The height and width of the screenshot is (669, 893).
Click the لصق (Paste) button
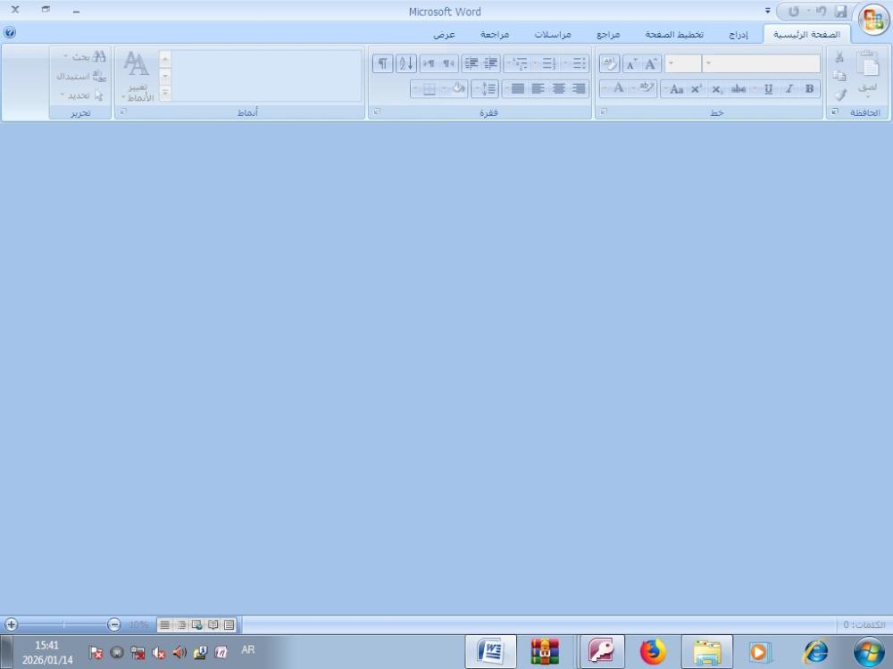(x=867, y=76)
